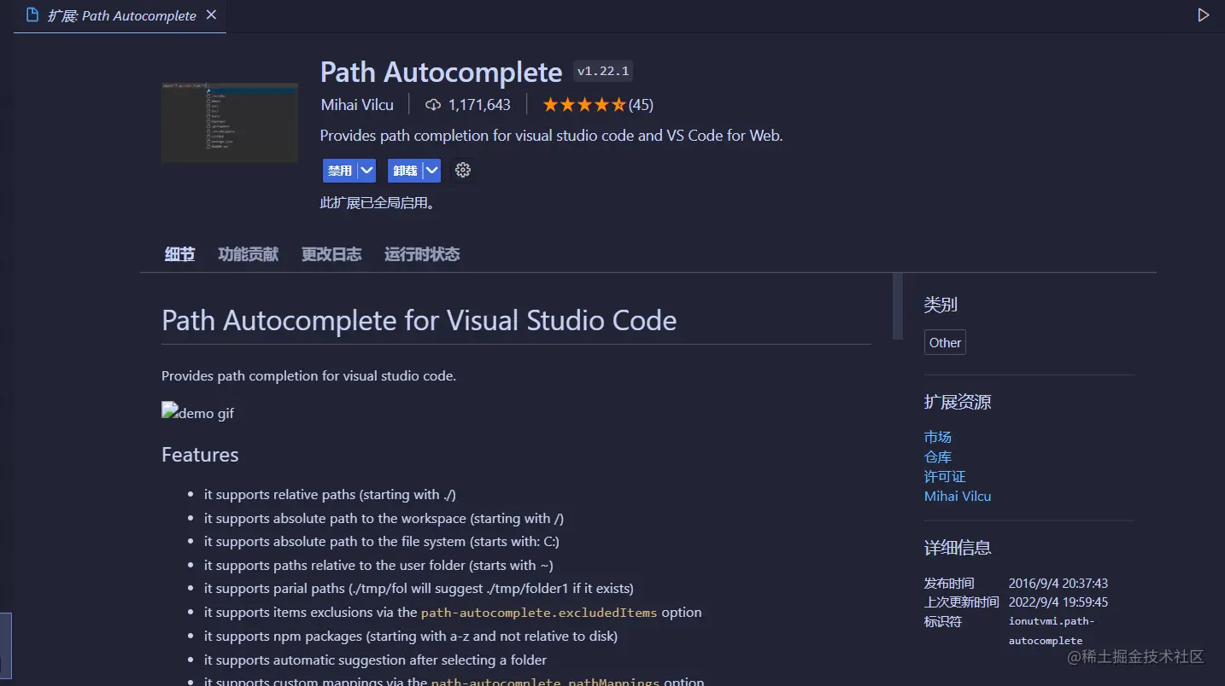Expand the 卸载 dropdown arrow
The width and height of the screenshot is (1225, 686).
click(432, 171)
